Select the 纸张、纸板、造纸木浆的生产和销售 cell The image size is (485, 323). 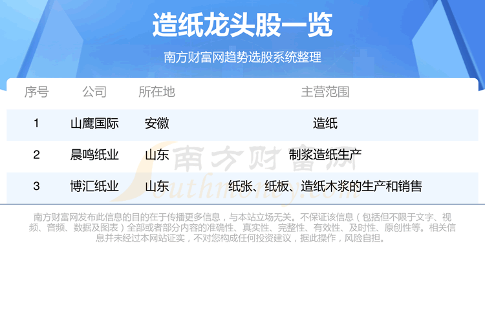coord(325,186)
